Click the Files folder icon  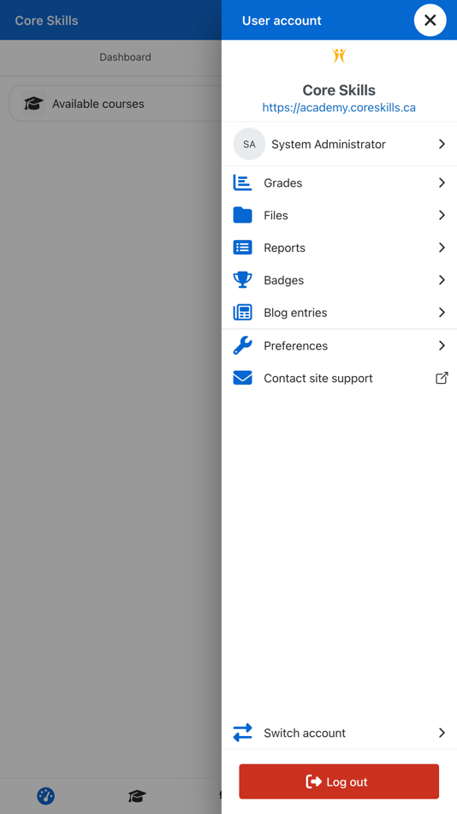pyautogui.click(x=242, y=215)
